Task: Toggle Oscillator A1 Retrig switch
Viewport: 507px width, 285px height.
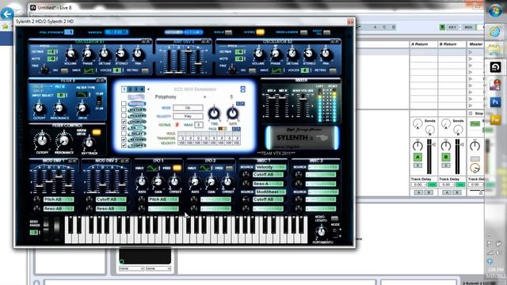Action: click(145, 70)
